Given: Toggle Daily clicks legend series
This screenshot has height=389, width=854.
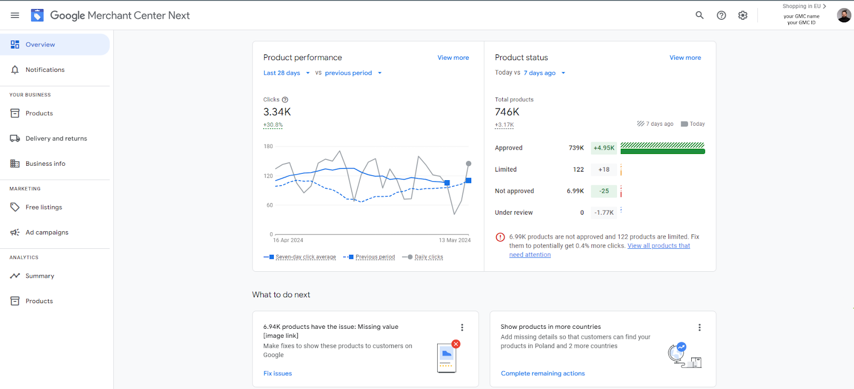Looking at the screenshot, I should pyautogui.click(x=428, y=257).
